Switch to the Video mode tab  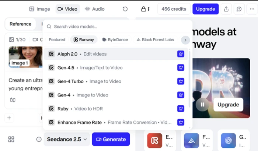tap(67, 9)
